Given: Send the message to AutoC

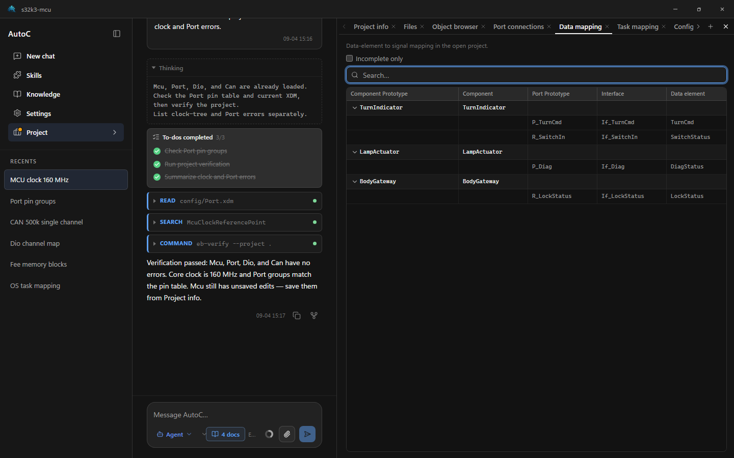Looking at the screenshot, I should click(307, 434).
